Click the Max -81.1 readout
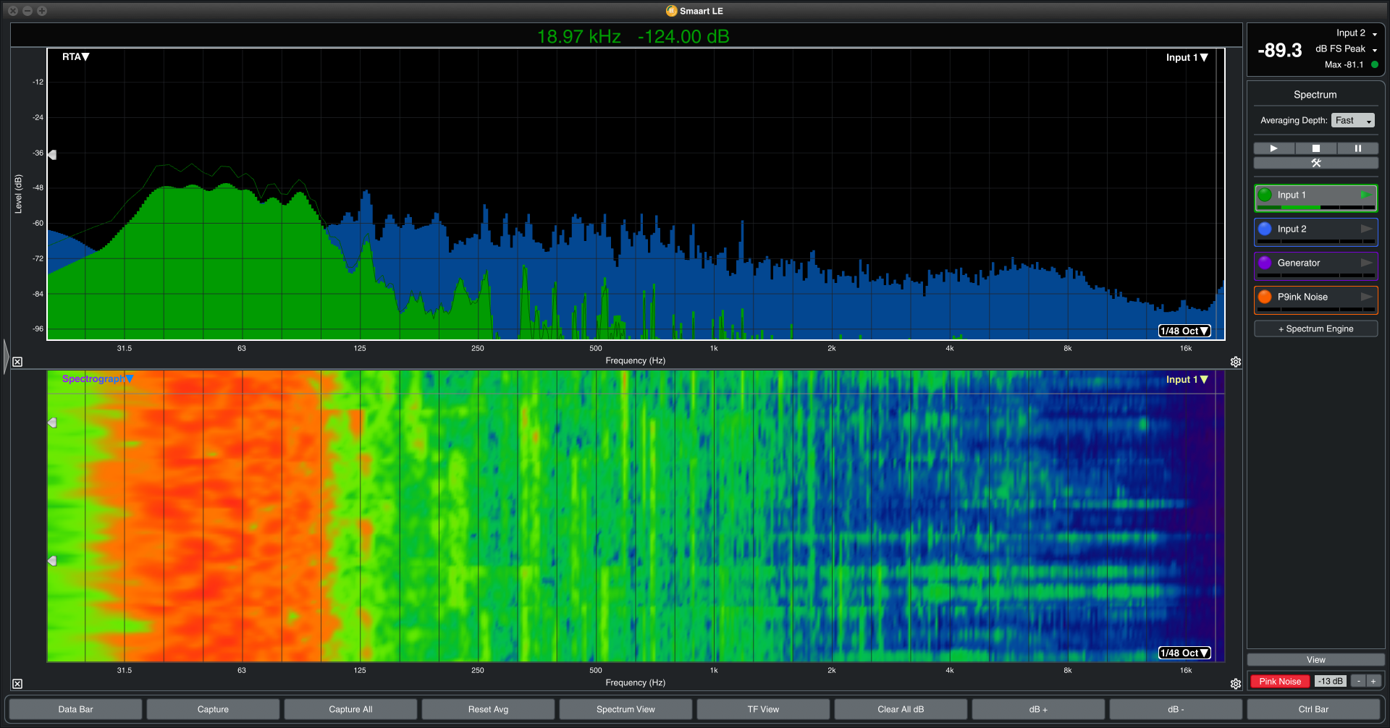The image size is (1390, 728). [x=1344, y=64]
